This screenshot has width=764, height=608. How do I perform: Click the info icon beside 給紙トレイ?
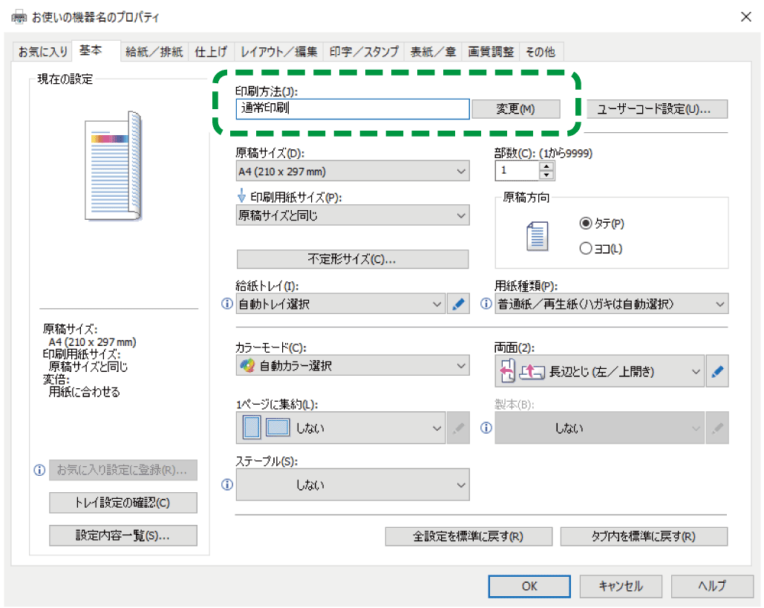coord(227,304)
